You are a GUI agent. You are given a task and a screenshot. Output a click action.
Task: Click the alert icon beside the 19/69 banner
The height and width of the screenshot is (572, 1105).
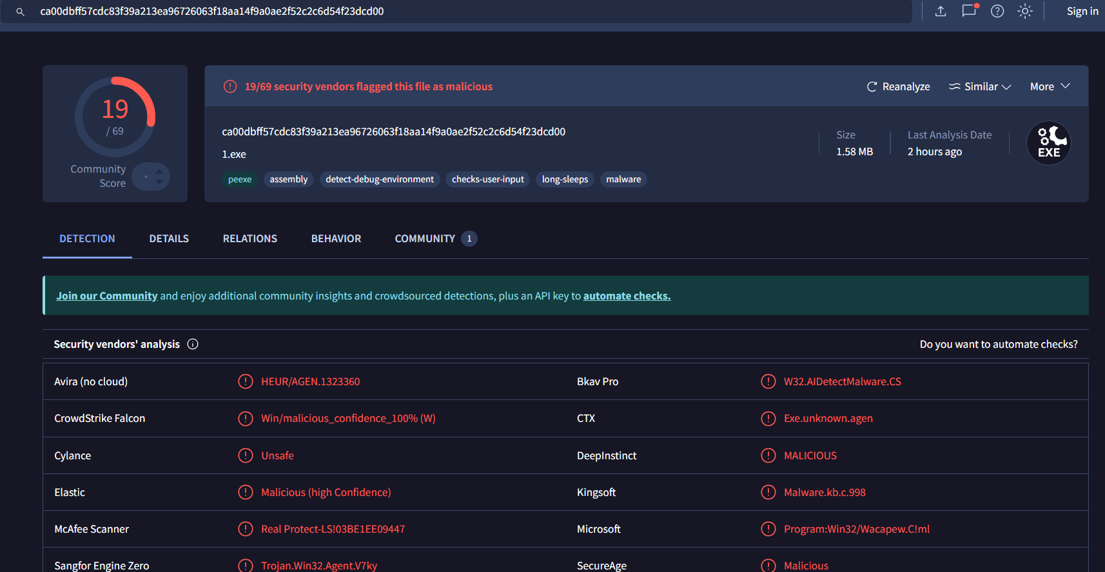coord(230,86)
